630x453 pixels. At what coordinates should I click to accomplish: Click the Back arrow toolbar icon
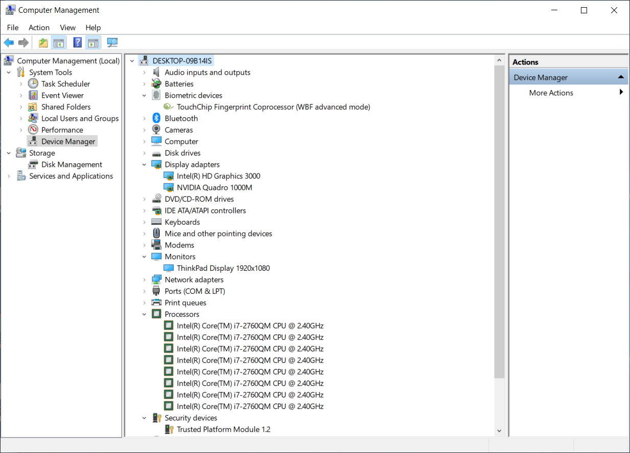(x=9, y=43)
